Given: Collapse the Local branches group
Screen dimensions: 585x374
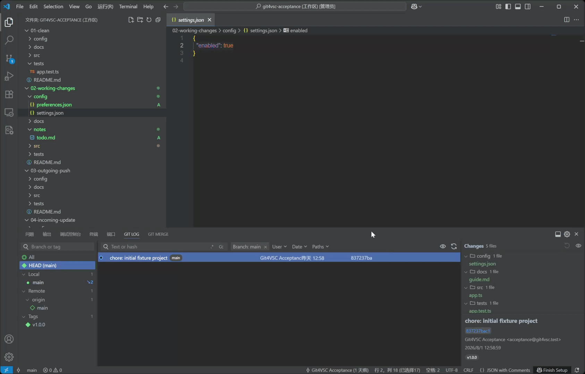Looking at the screenshot, I should (24, 274).
